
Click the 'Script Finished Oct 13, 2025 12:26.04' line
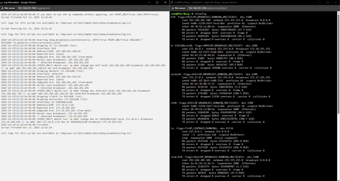(x=27, y=17)
